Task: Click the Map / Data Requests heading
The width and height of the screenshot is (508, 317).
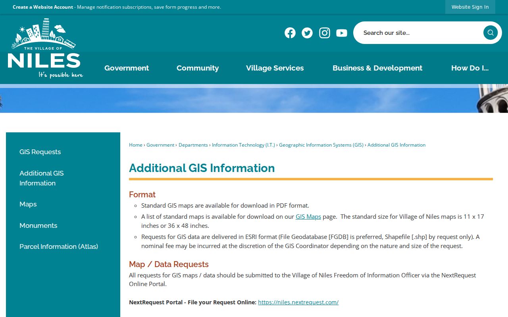Action: (169, 264)
